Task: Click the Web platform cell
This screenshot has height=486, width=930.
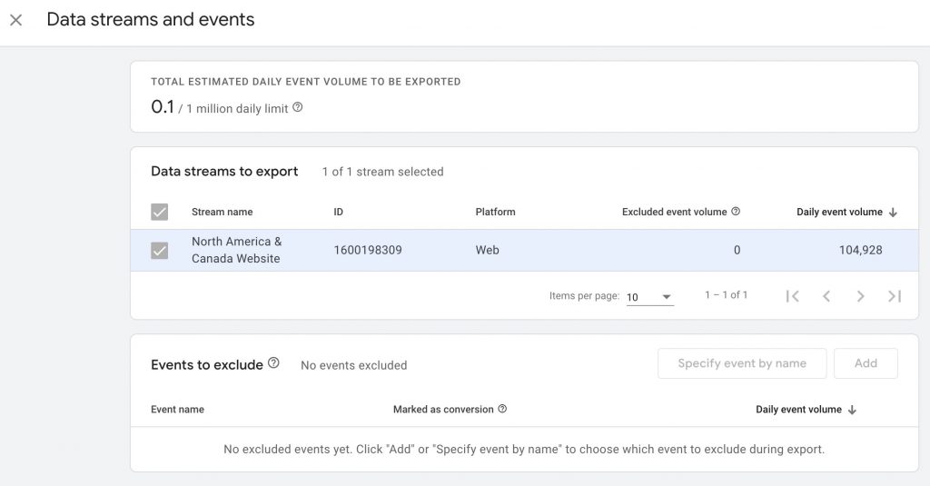Action: [x=487, y=250]
